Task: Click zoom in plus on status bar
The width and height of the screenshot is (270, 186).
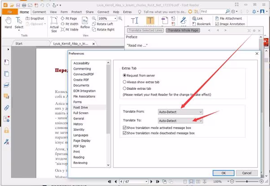Action: click(x=261, y=182)
